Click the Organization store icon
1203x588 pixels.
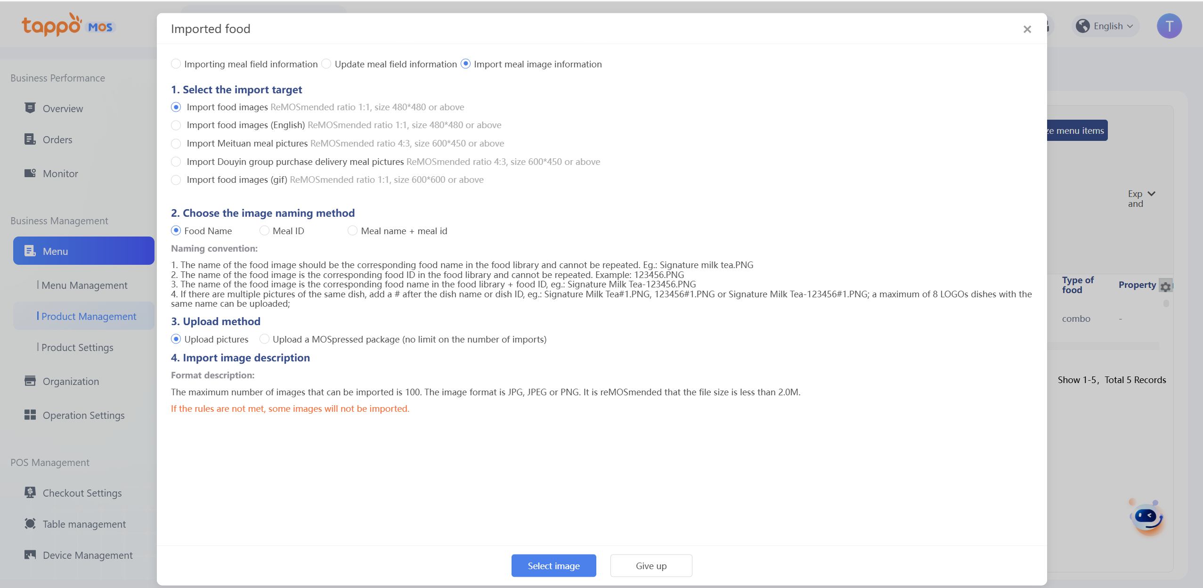pos(30,381)
